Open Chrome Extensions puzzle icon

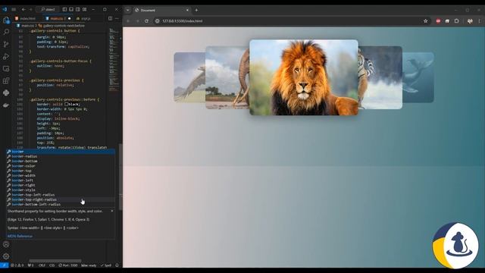click(456, 21)
